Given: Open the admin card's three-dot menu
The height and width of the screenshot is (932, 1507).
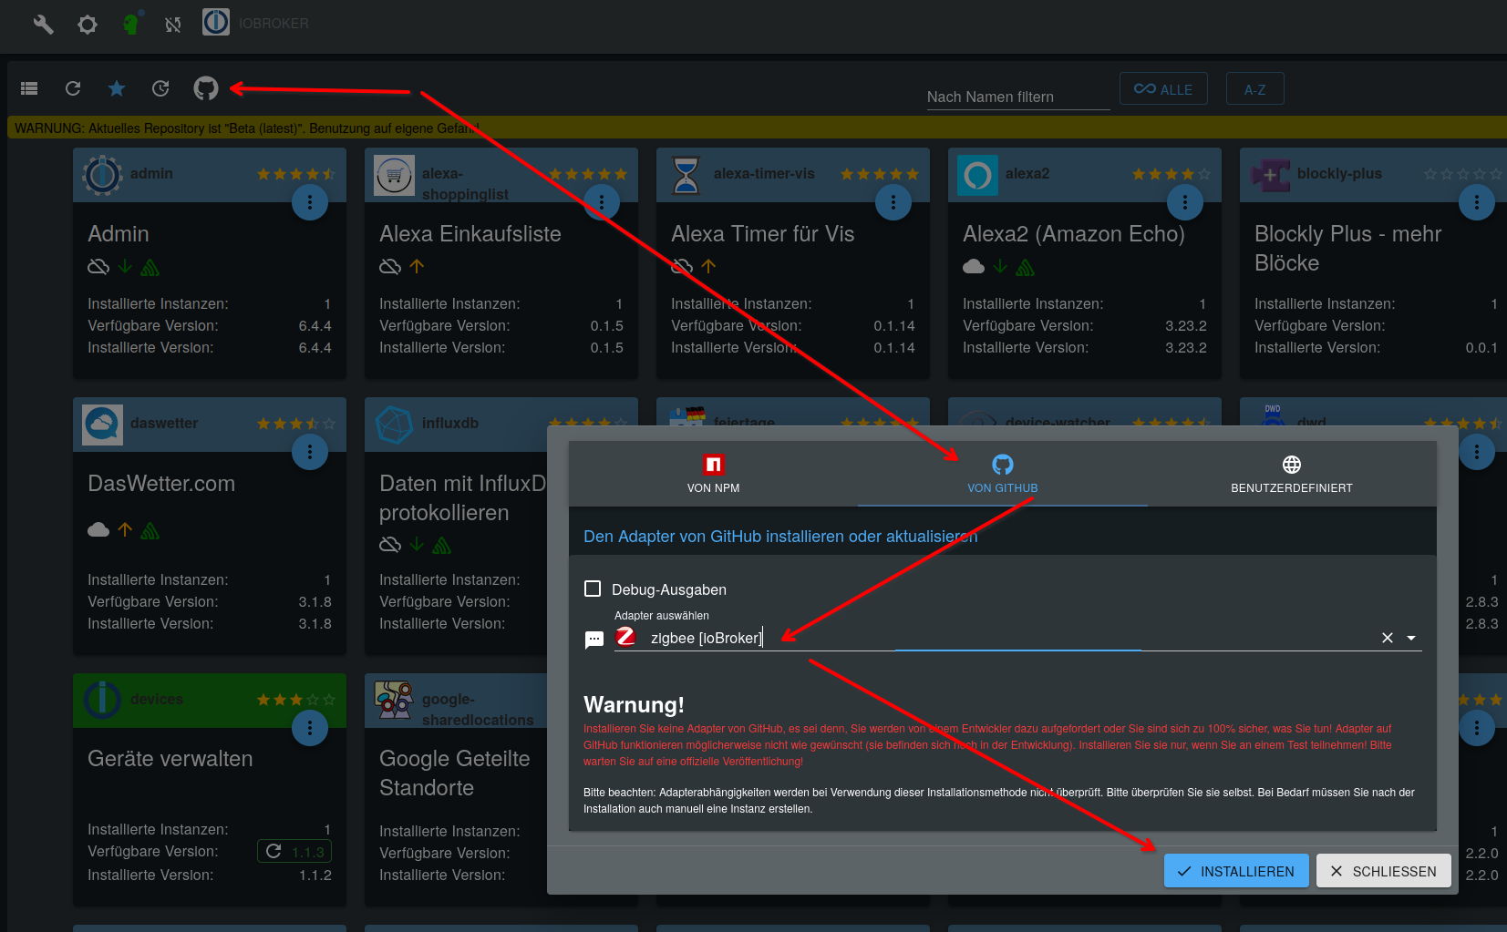Looking at the screenshot, I should (x=310, y=202).
